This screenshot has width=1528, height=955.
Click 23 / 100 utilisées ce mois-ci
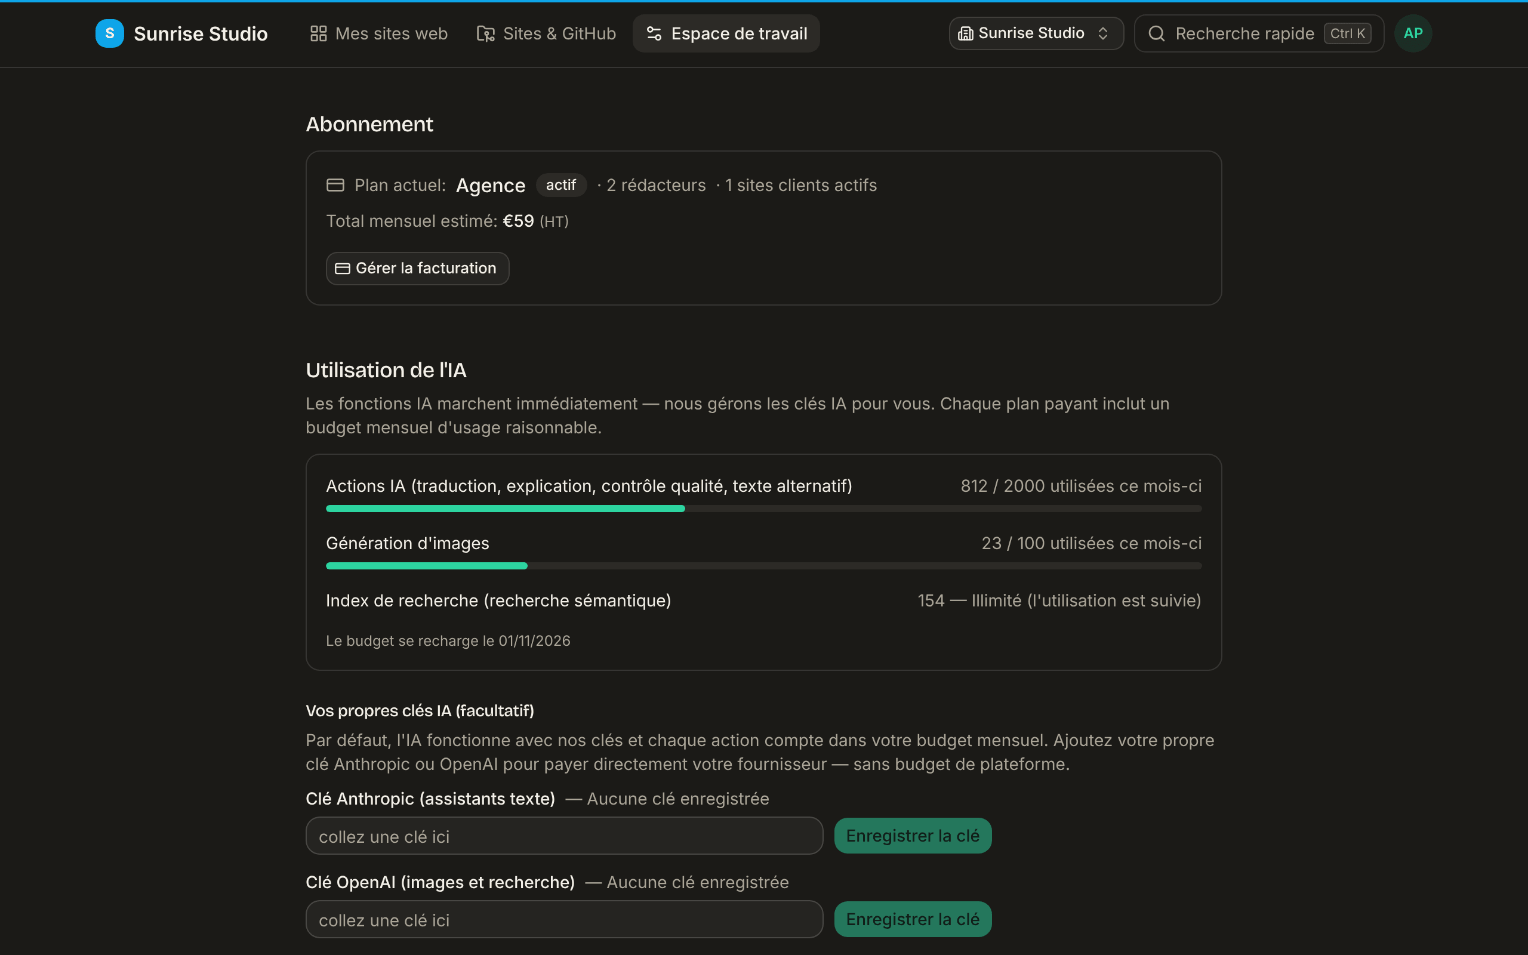click(x=1092, y=543)
